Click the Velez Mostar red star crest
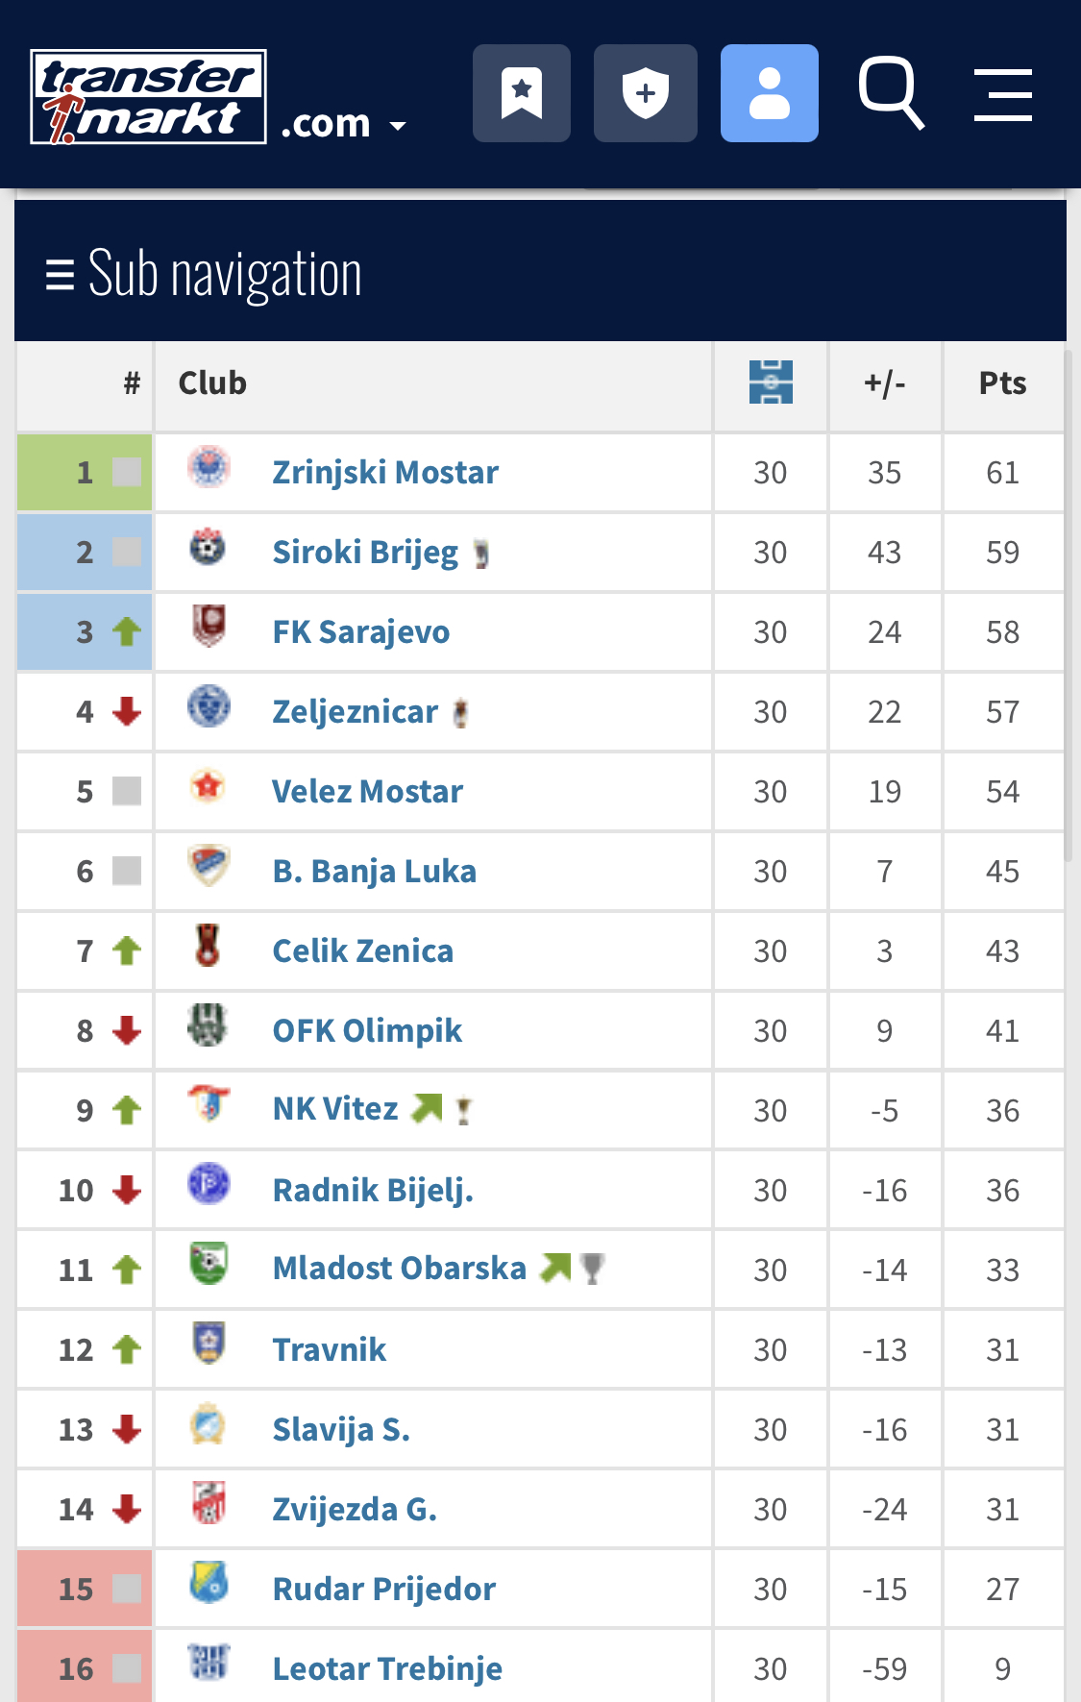The image size is (1081, 1702). (208, 787)
